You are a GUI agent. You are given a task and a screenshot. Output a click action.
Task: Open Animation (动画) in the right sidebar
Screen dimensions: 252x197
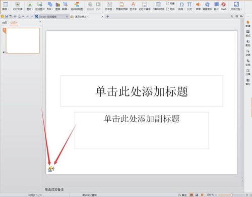248,53
